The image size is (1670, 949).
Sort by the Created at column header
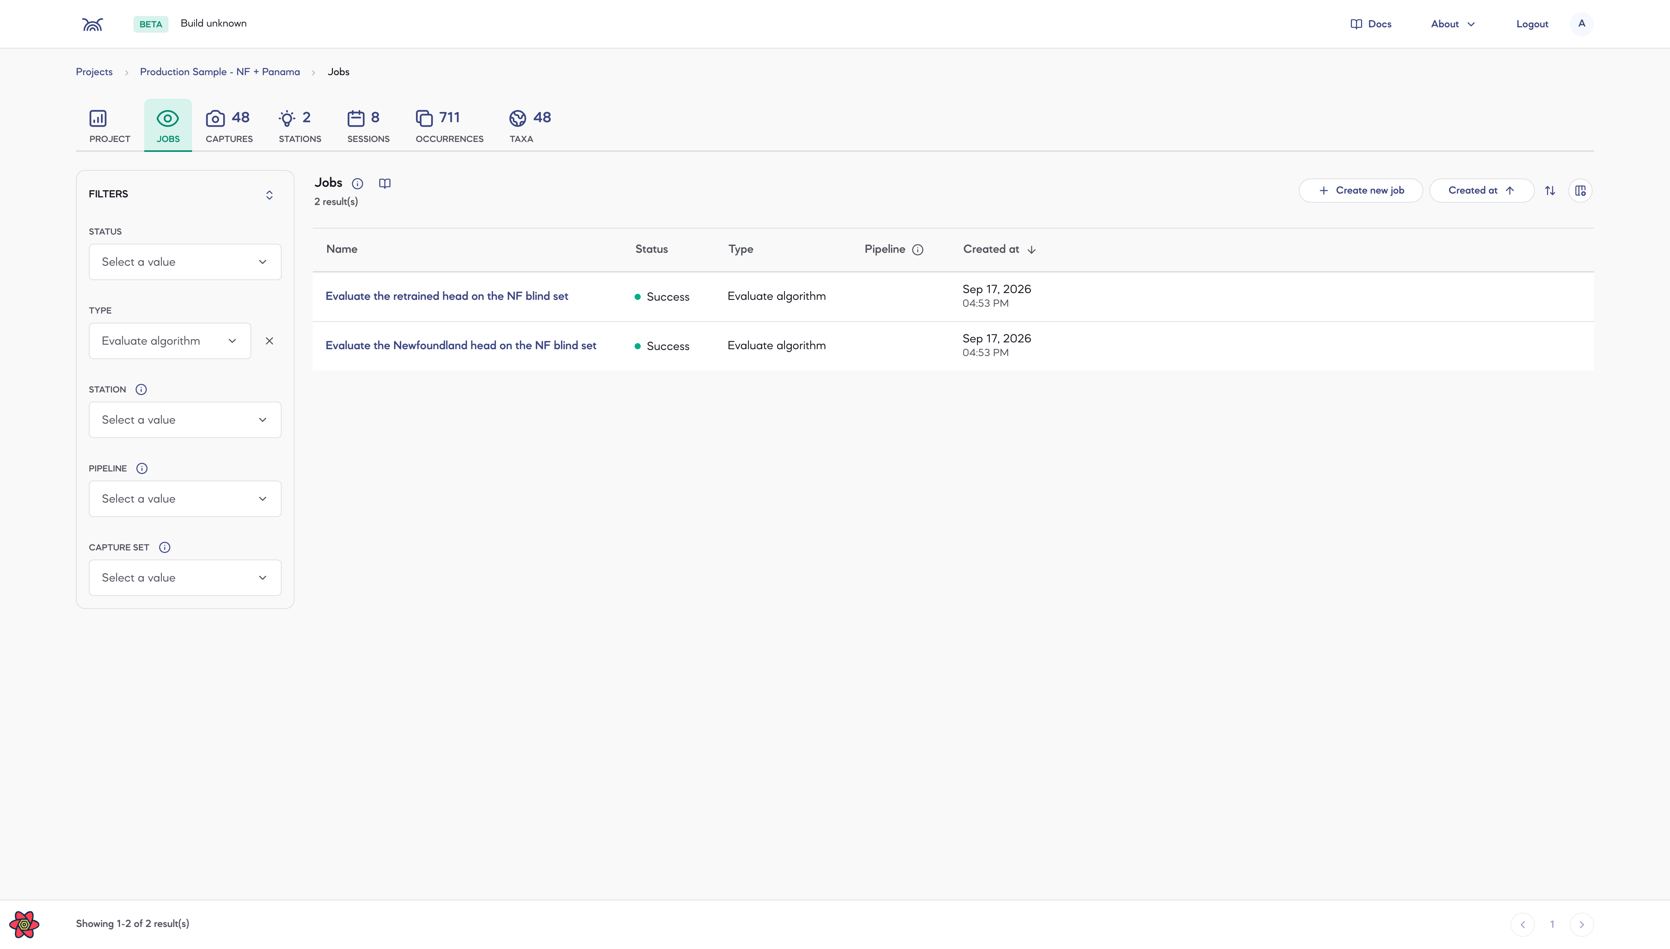[999, 250]
